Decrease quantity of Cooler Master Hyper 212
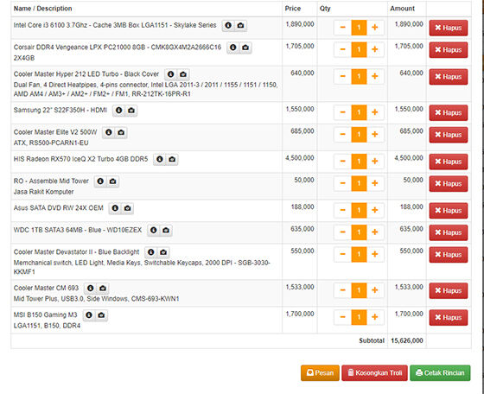The image size is (484, 394). (x=342, y=76)
